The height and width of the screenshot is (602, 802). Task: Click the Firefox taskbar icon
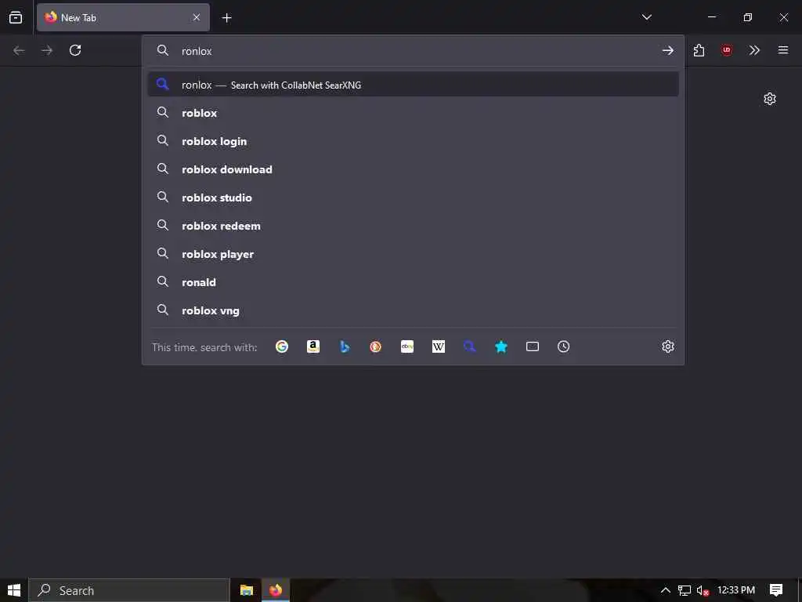pos(276,590)
